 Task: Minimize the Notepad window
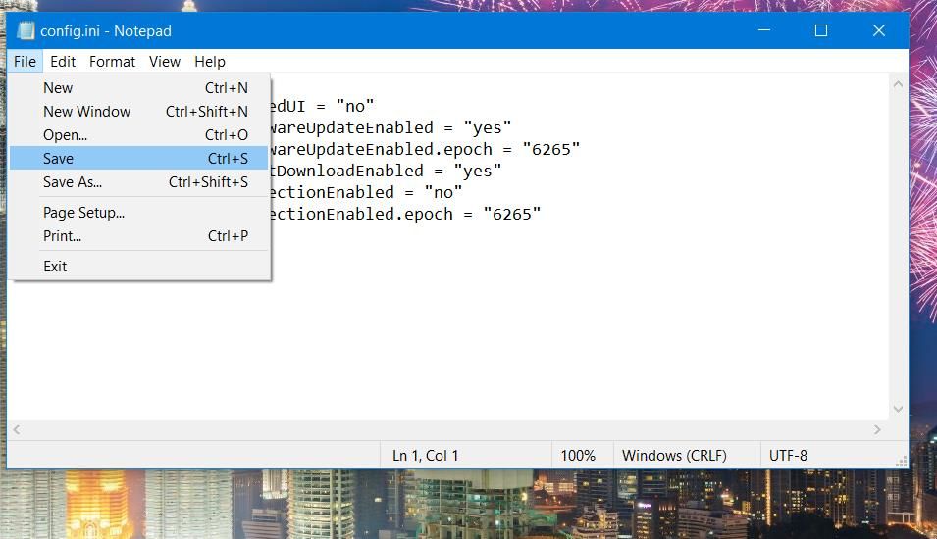tap(763, 30)
